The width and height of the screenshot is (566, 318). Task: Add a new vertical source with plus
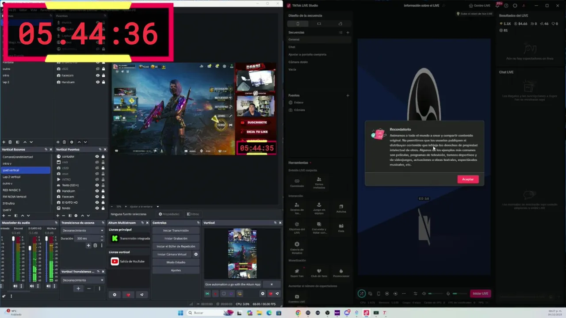click(57, 216)
